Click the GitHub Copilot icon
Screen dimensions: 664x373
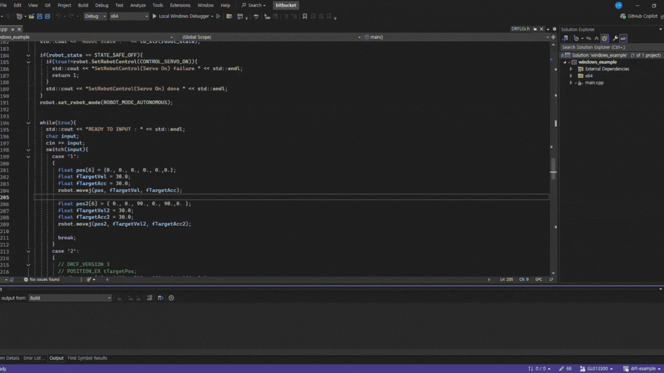tap(623, 16)
